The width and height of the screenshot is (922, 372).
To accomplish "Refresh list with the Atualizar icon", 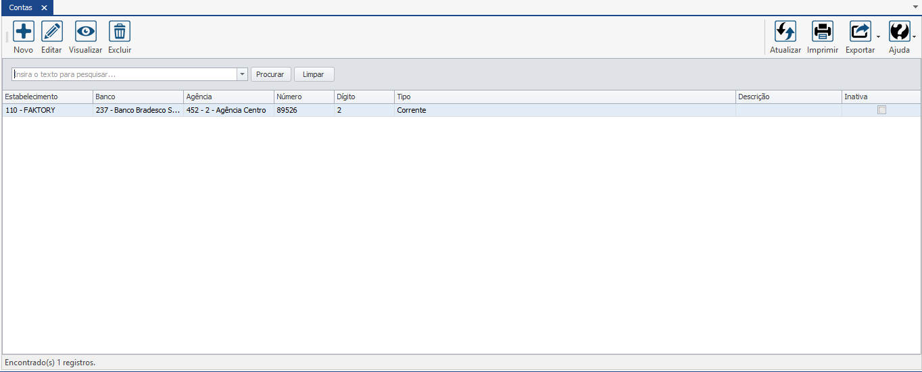I will 785,32.
